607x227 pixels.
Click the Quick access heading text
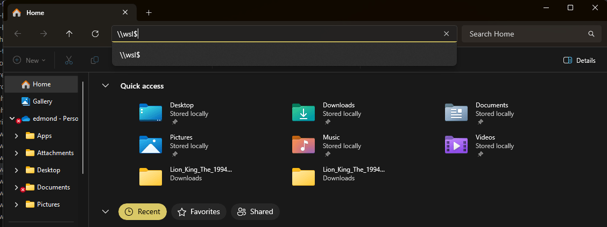coord(142,86)
